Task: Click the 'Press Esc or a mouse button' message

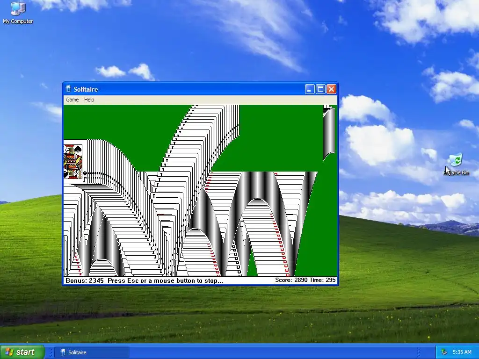Action: (165, 280)
